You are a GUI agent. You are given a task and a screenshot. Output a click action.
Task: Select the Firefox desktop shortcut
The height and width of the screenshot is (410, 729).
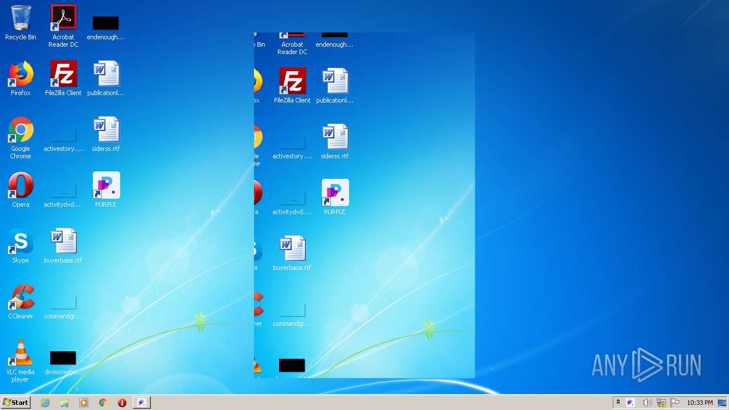click(x=21, y=79)
